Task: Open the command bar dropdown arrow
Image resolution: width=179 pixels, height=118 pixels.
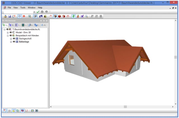Action: tap(34, 12)
